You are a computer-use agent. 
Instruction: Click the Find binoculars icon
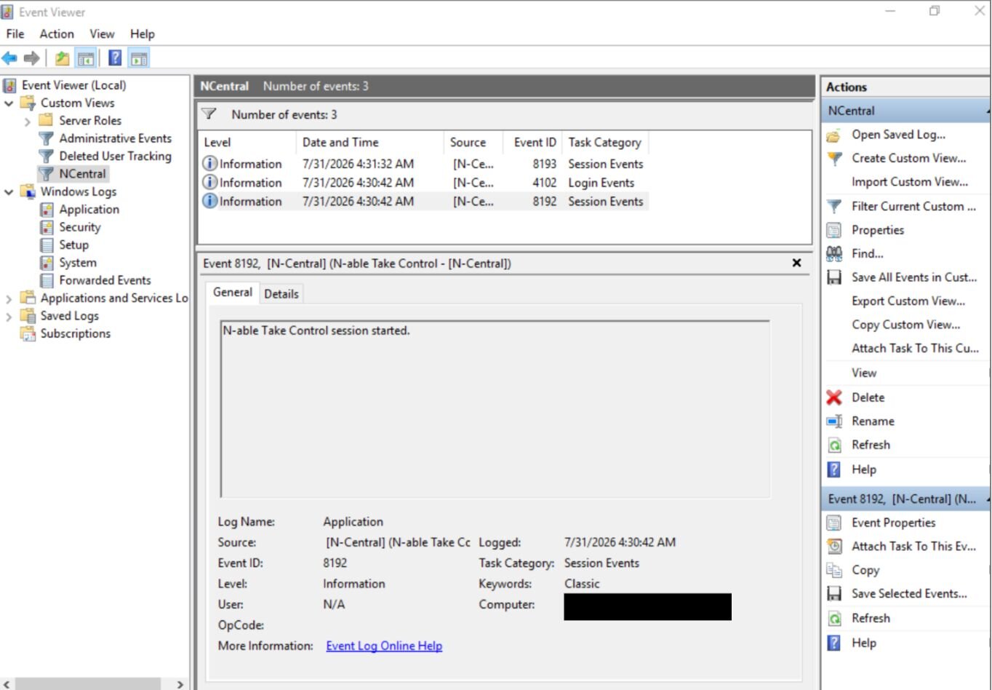click(834, 254)
